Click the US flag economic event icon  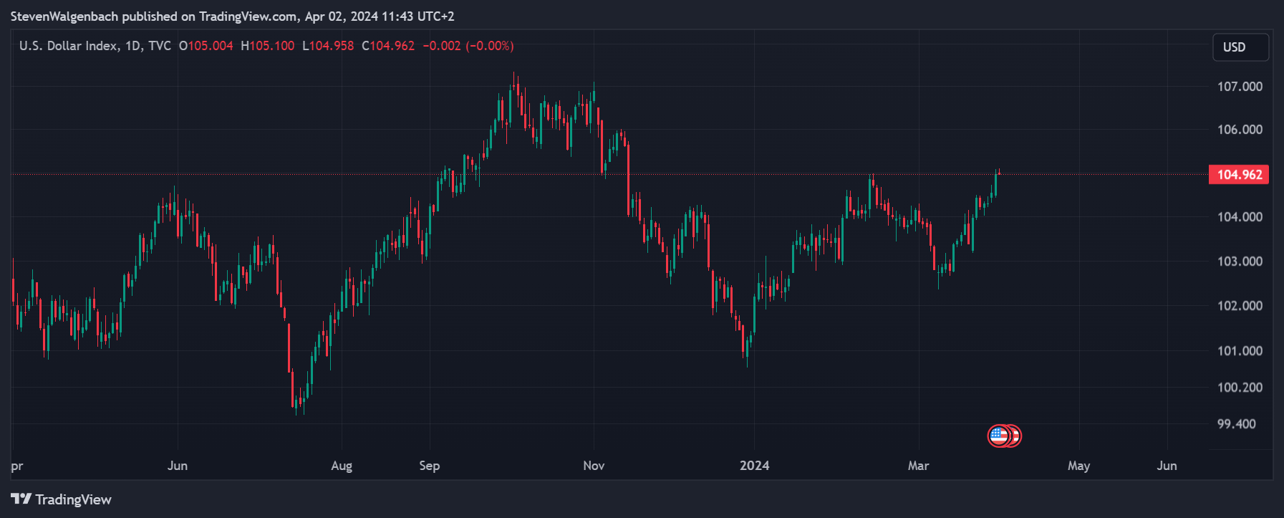pos(999,436)
